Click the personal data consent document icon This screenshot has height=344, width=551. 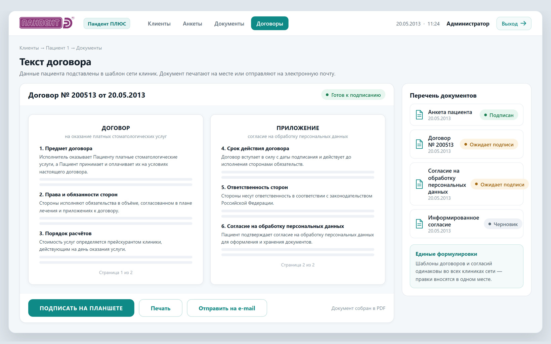pos(419,184)
